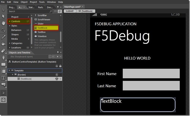Image resolution: width=190 pixels, height=116 pixels.
Task: Open storyboard dropdown arrow
Action: click(x=61, y=57)
